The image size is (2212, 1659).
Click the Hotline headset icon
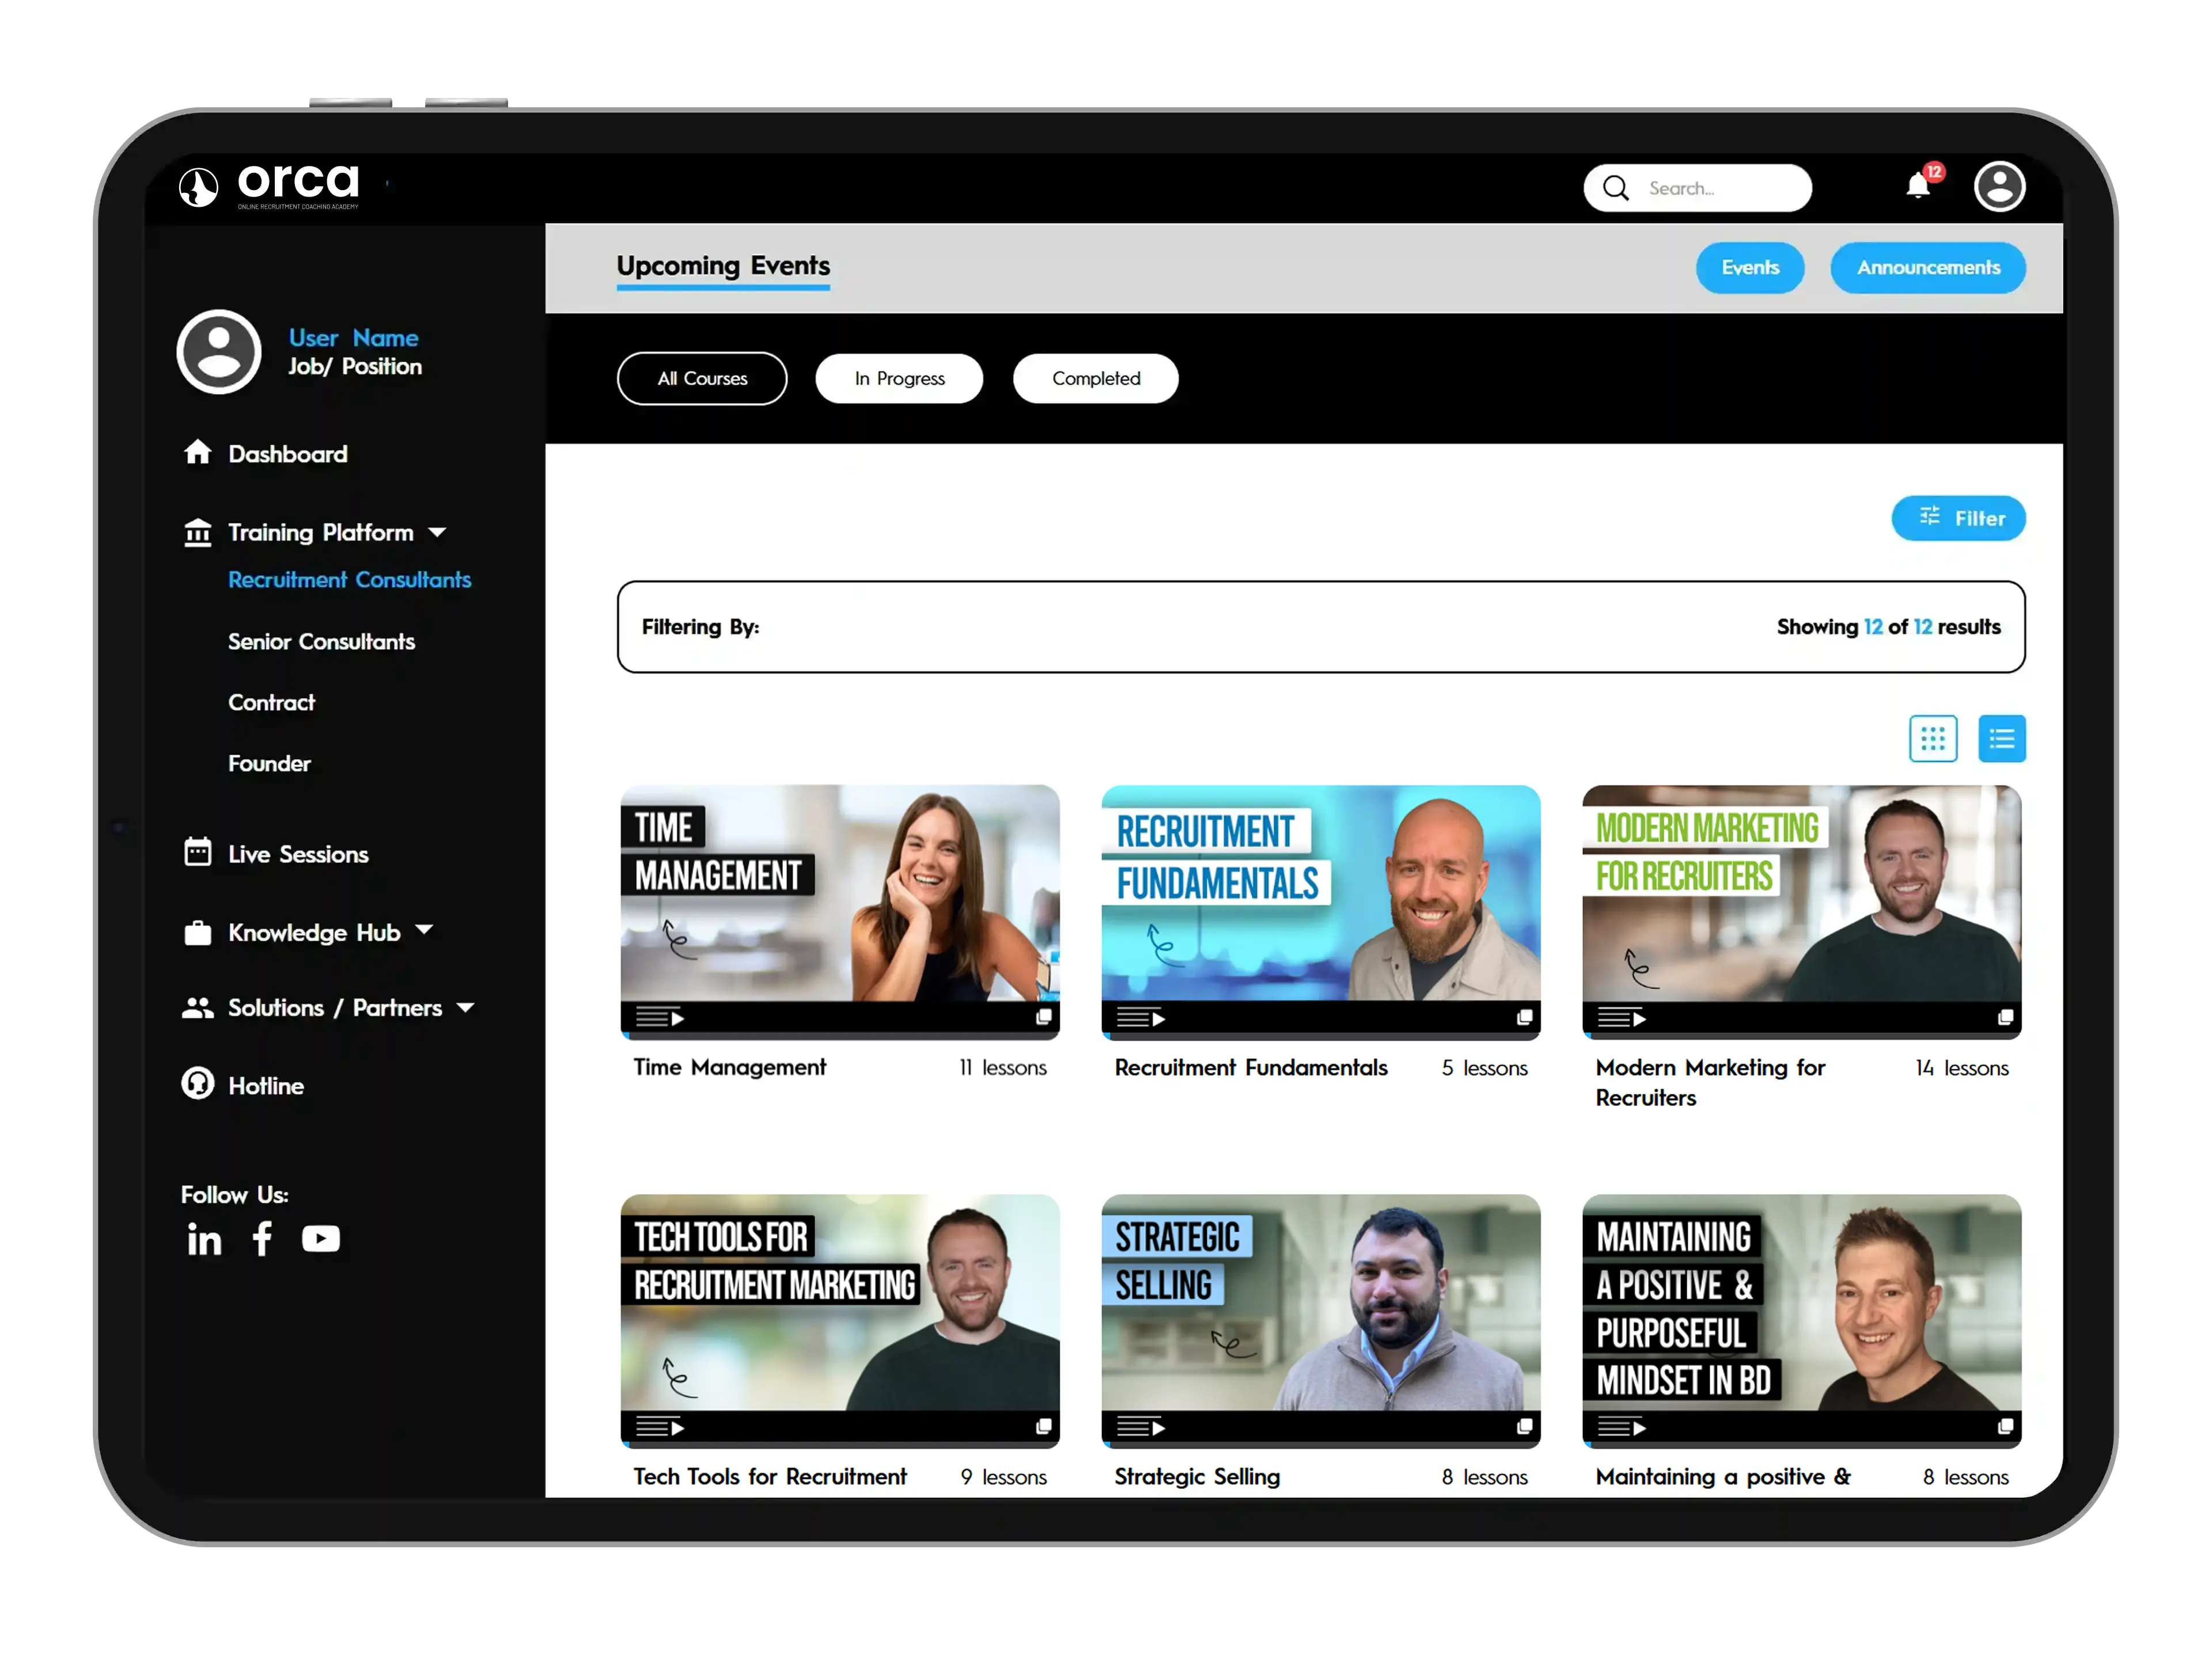coord(198,1084)
